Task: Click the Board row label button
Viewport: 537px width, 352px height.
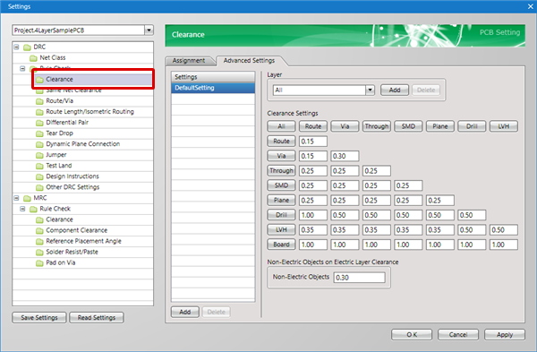Action: tap(281, 245)
